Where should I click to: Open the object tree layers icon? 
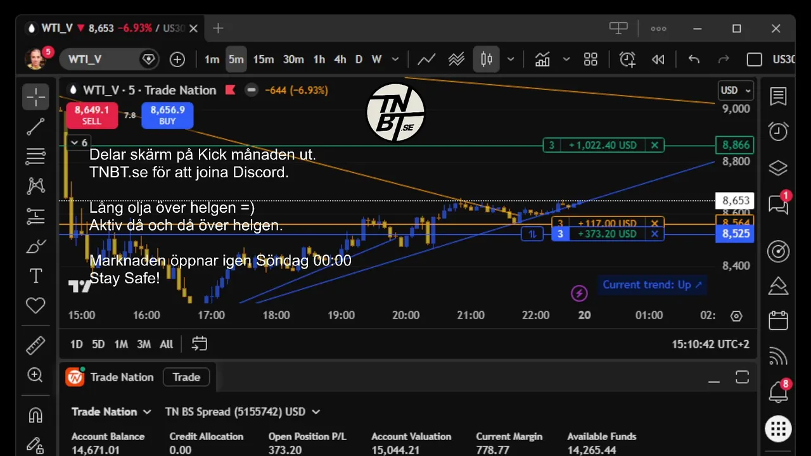point(778,168)
